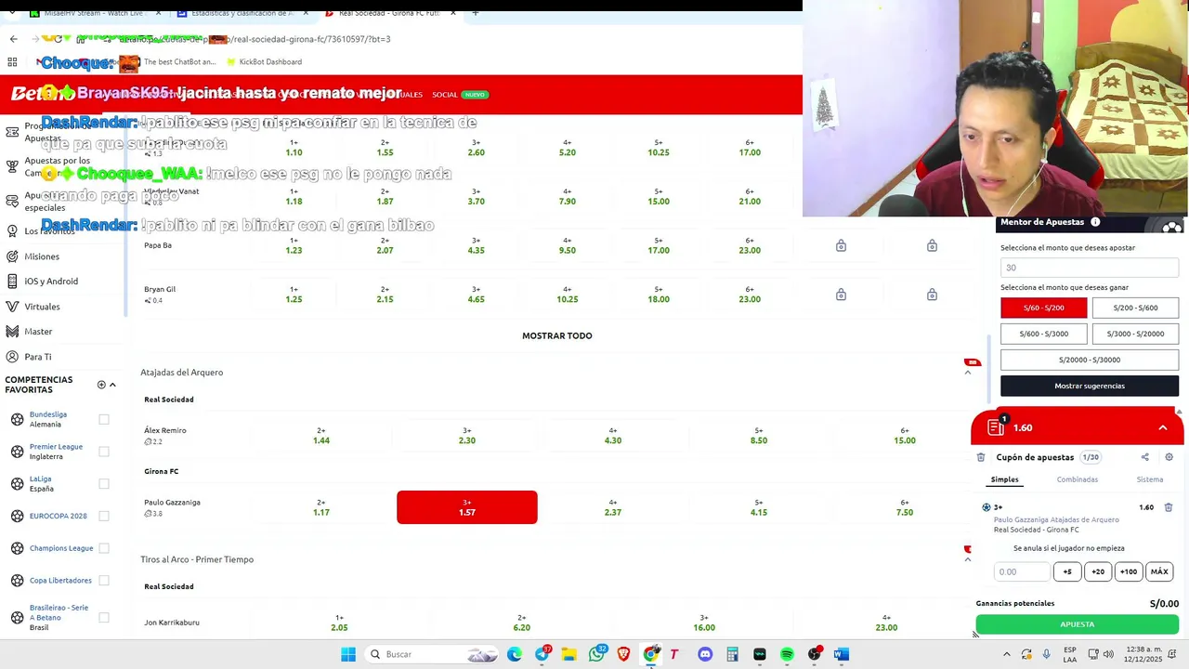Check the Copa Libertadores checkbox
The height and width of the screenshot is (669, 1189).
tap(104, 580)
